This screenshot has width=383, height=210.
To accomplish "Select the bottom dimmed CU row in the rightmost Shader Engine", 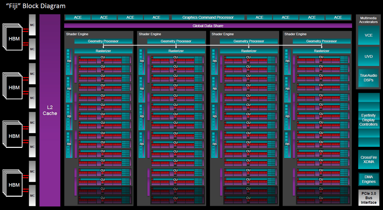I will click(x=323, y=199).
